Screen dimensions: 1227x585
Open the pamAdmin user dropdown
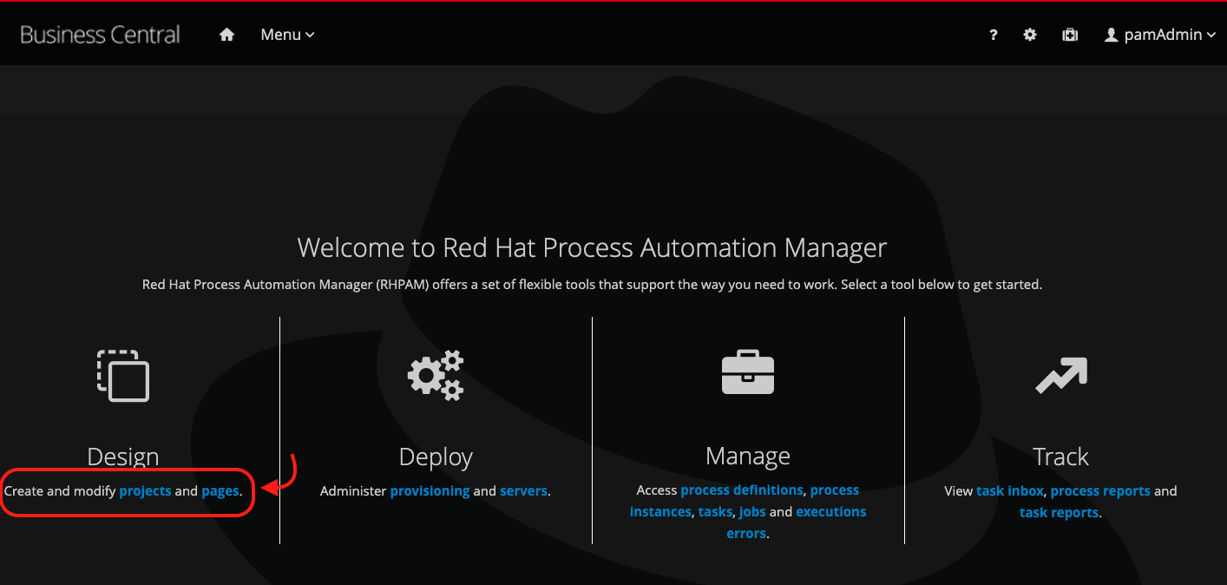tap(1159, 35)
